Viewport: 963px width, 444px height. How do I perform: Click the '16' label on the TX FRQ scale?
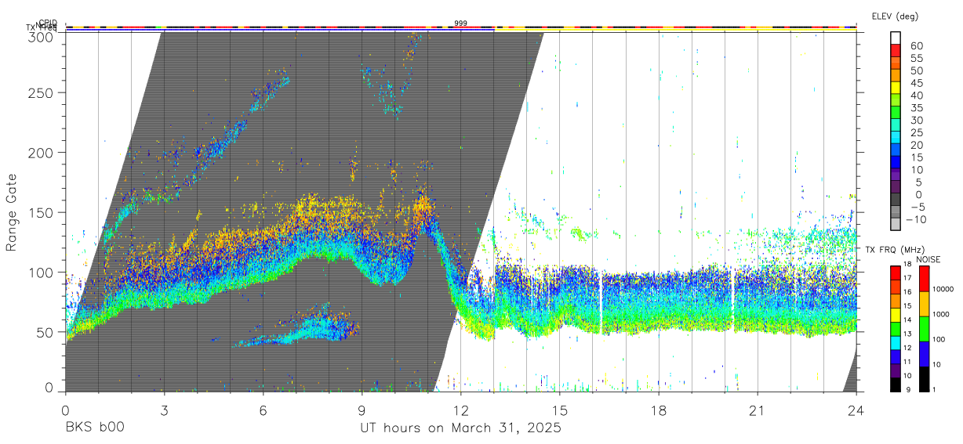click(x=907, y=292)
